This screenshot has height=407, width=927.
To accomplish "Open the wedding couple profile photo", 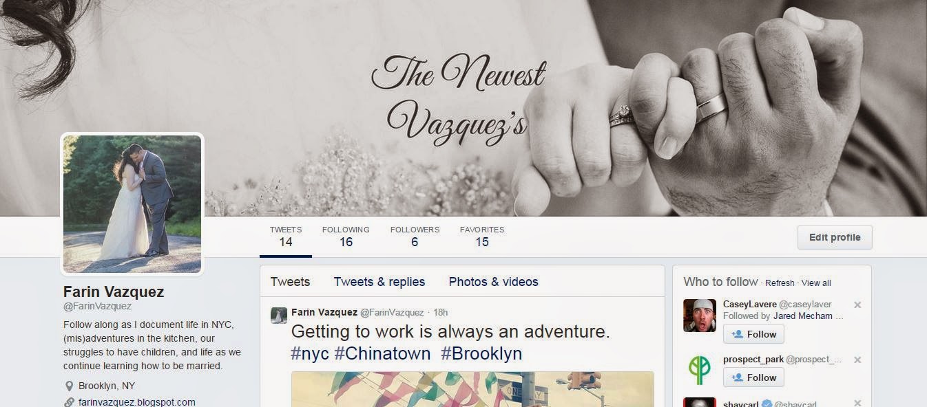I will [x=132, y=204].
